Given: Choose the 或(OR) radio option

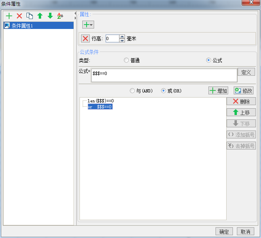Looking at the screenshot, I should 163,91.
